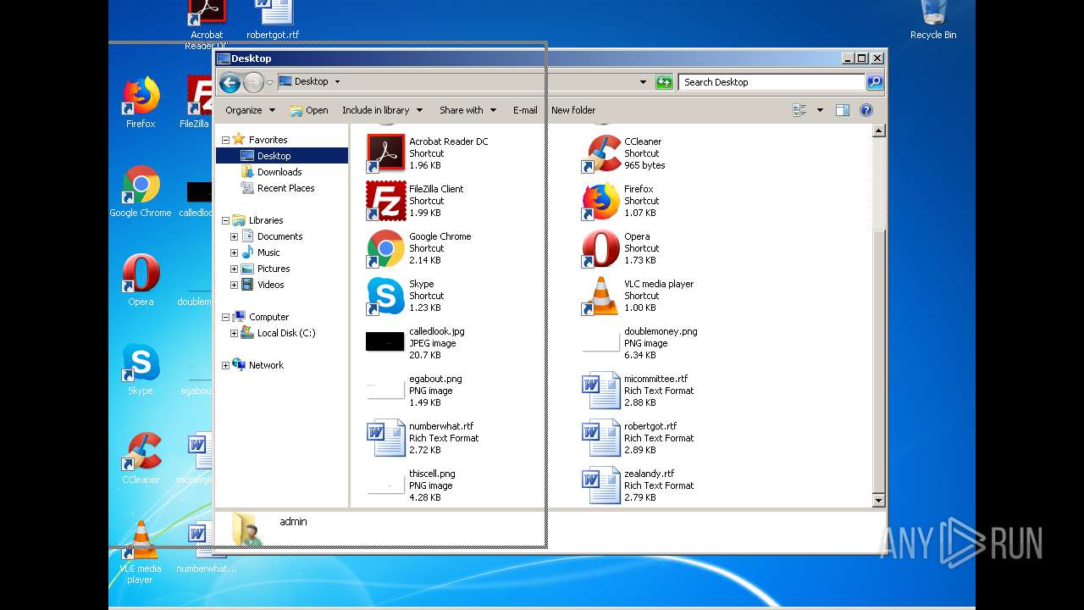Select Google Chrome shortcut in Explorer list
The image size is (1084, 610).
386,247
